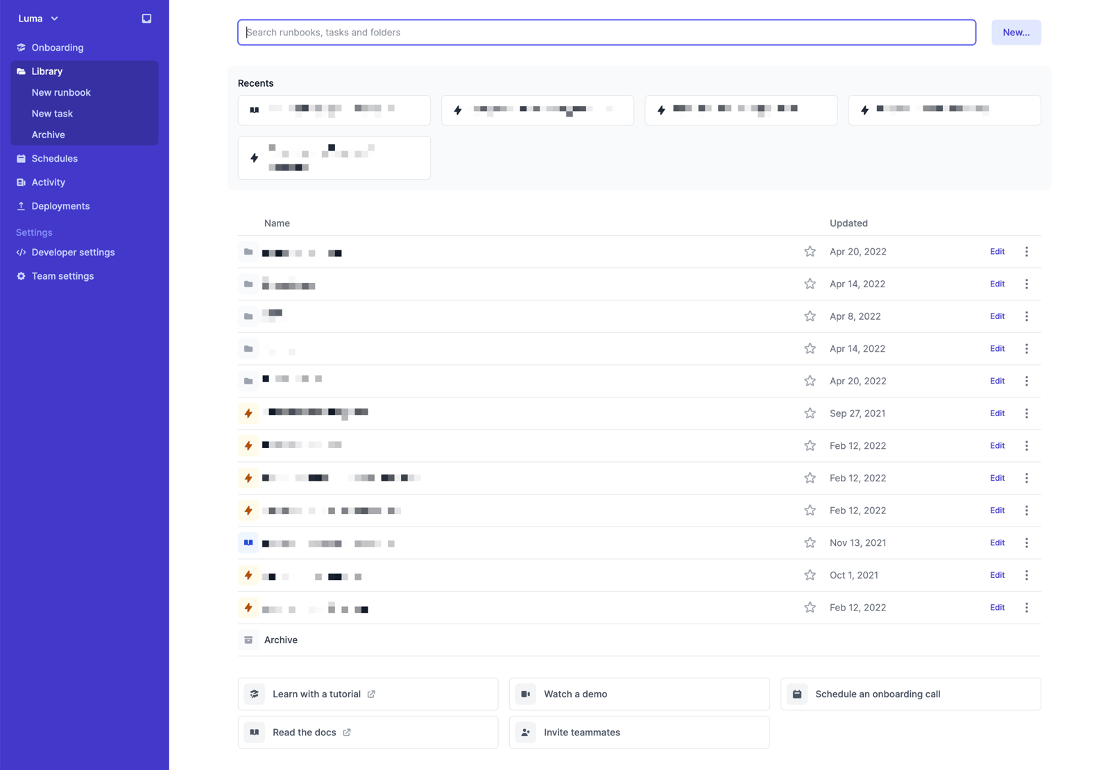Click the Schedule an onboarding call calendar icon
The height and width of the screenshot is (770, 1110).
click(x=797, y=694)
